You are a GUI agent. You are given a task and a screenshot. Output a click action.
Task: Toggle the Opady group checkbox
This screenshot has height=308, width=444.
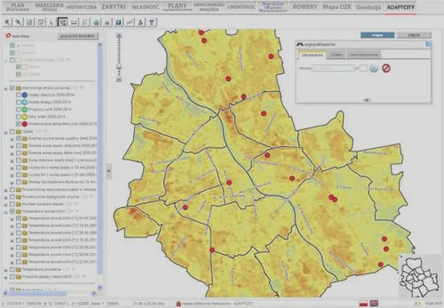[12, 131]
